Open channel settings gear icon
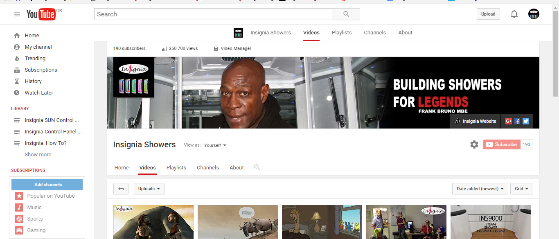Image resolution: width=559 pixels, height=239 pixels. tap(474, 144)
